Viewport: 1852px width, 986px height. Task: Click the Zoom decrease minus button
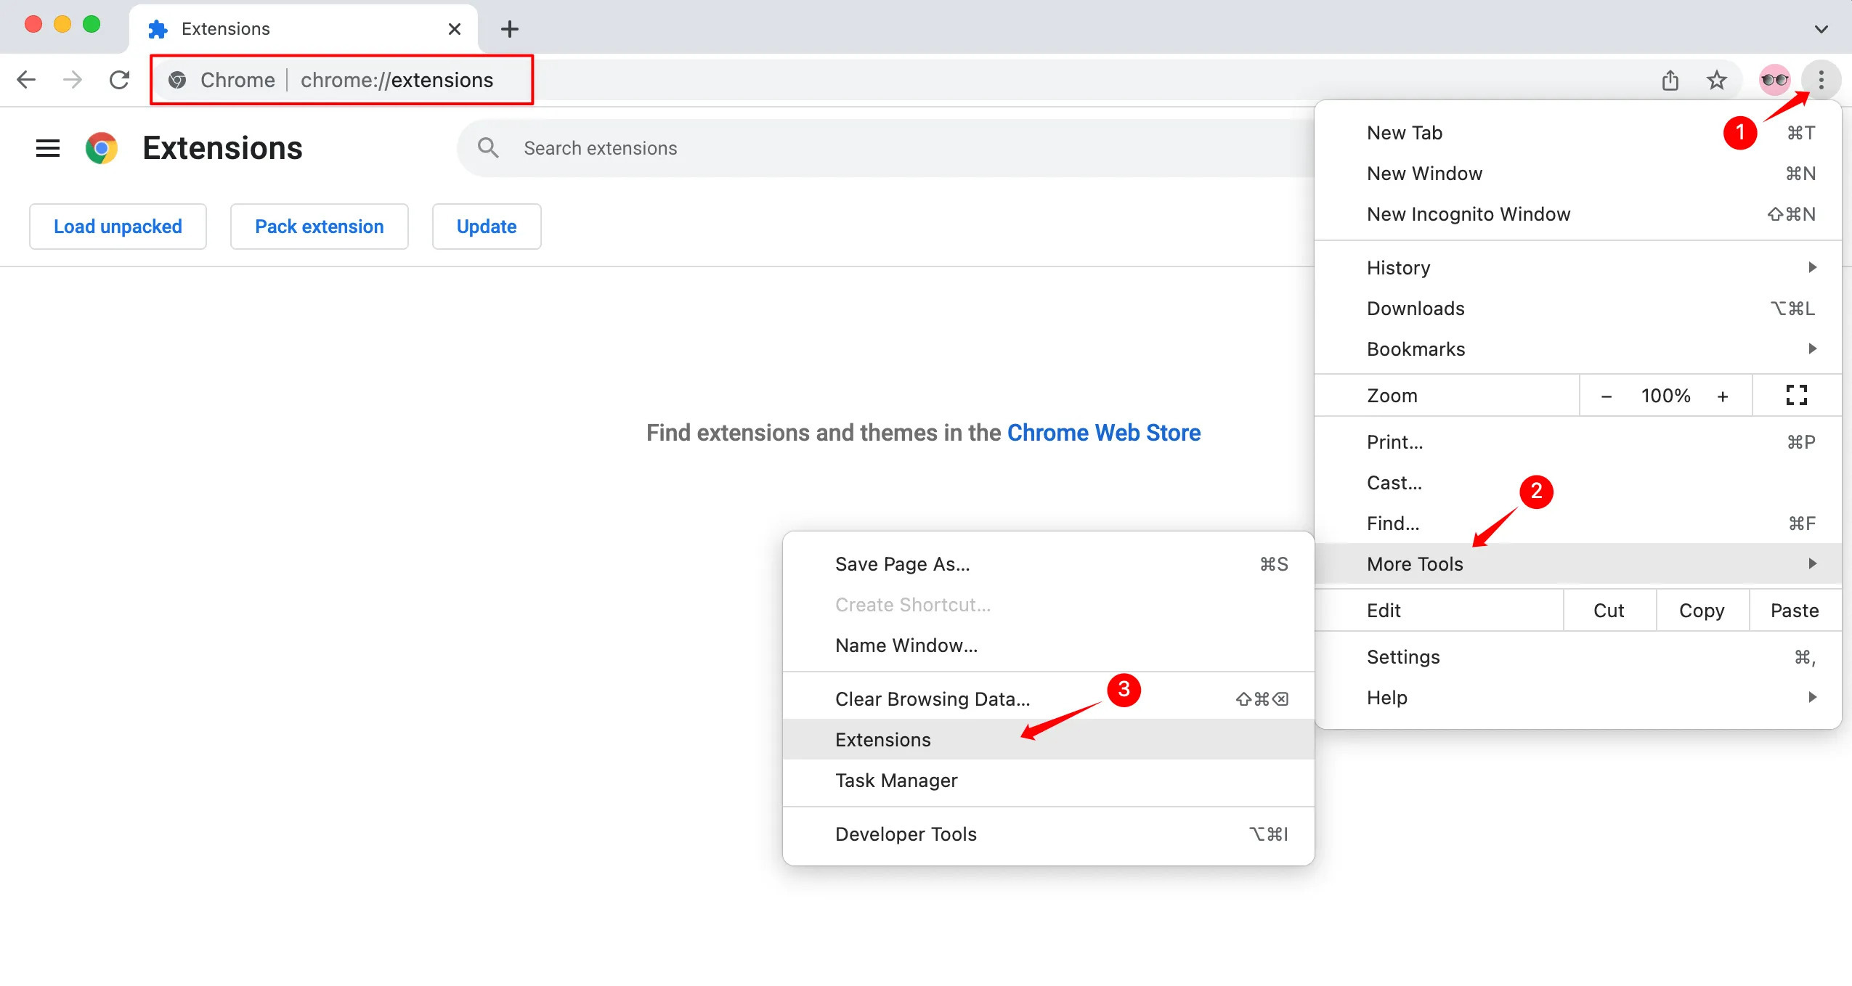tap(1607, 394)
